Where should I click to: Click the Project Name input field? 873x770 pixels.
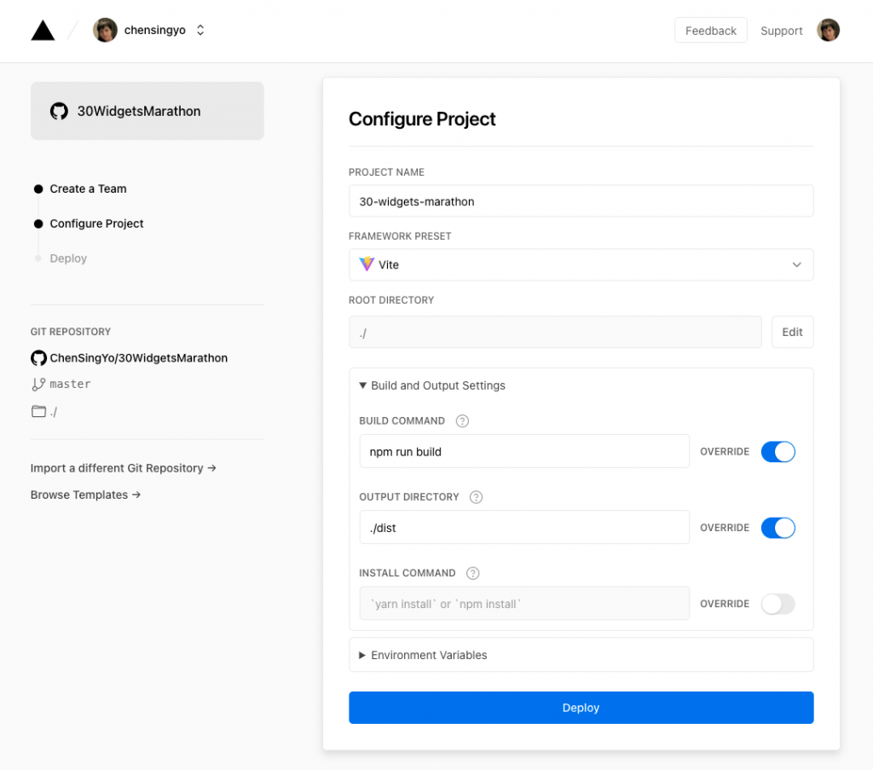(581, 201)
